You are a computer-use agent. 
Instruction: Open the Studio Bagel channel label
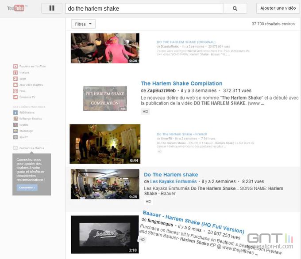click(26, 131)
